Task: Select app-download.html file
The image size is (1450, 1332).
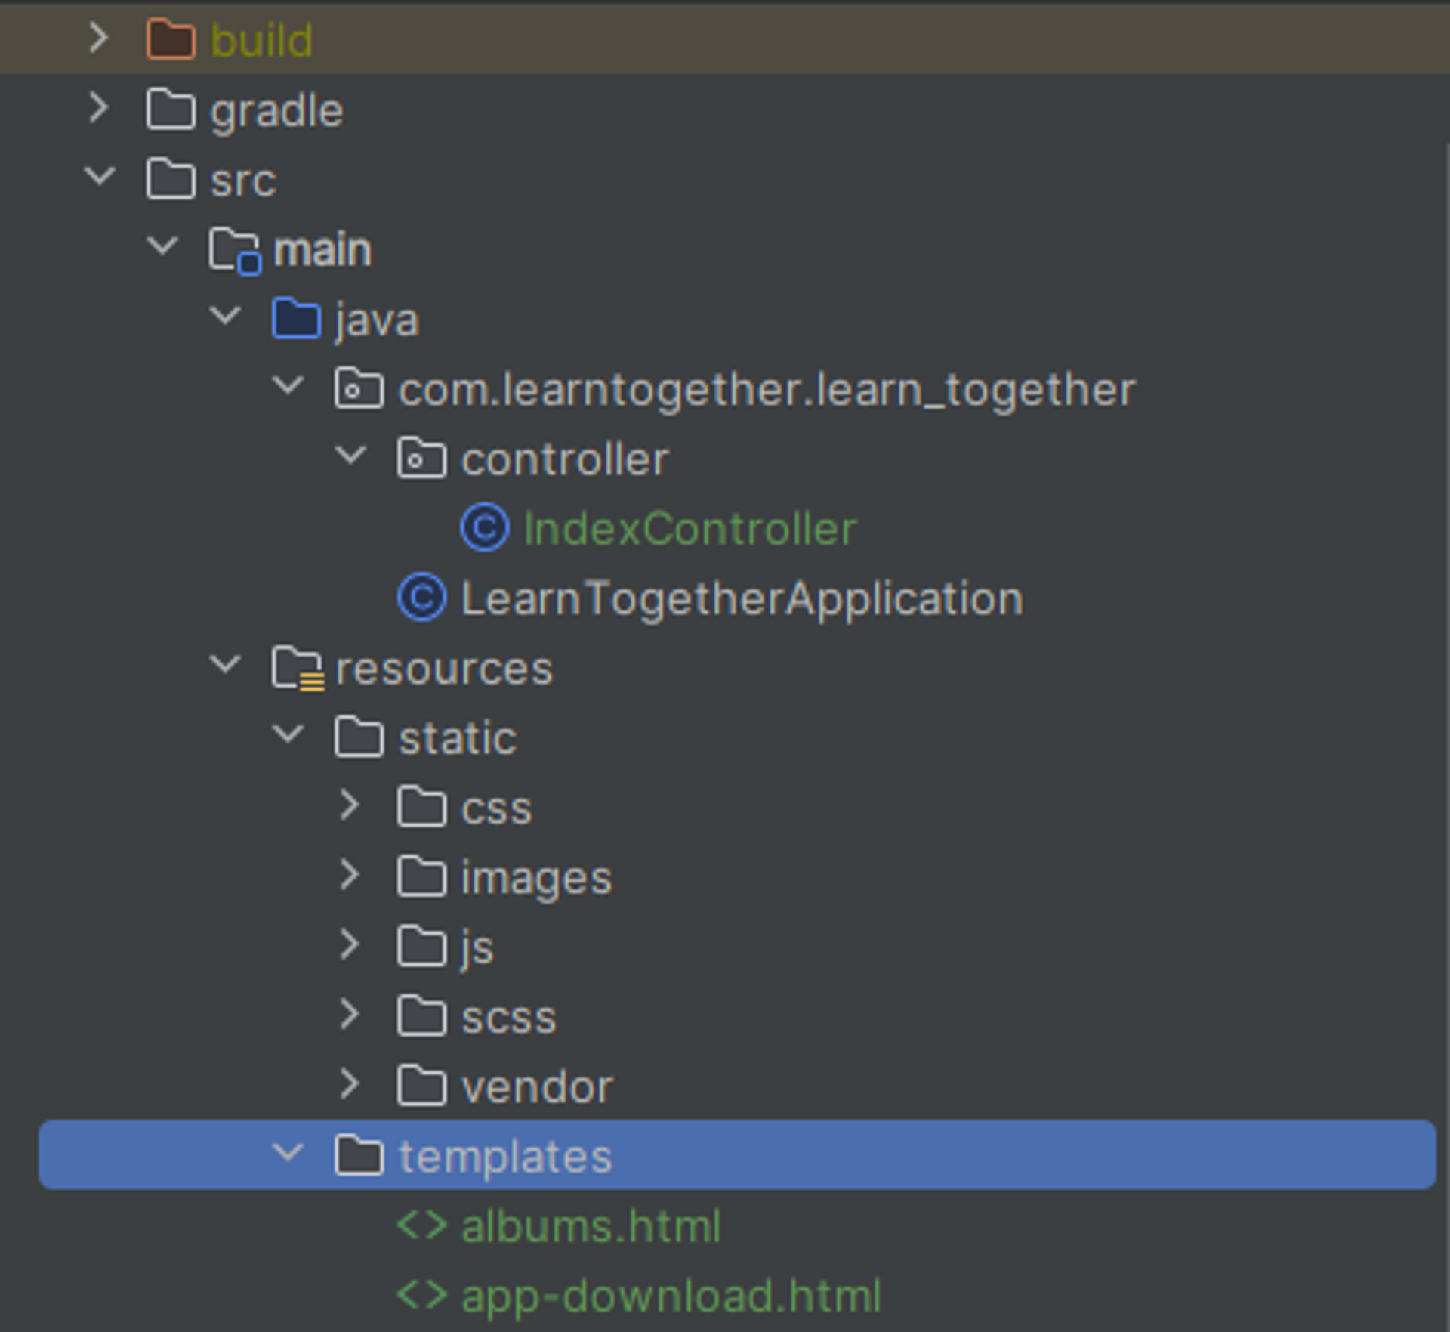Action: (671, 1295)
